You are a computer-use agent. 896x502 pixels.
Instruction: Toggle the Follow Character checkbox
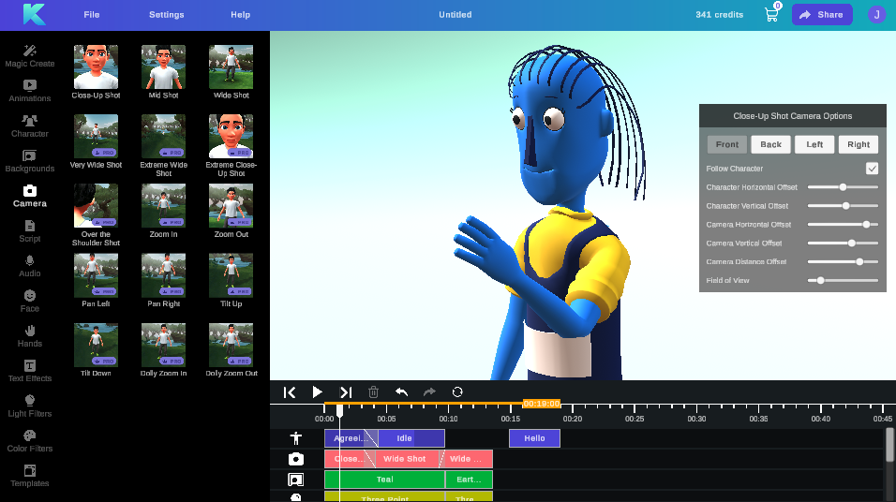point(872,169)
